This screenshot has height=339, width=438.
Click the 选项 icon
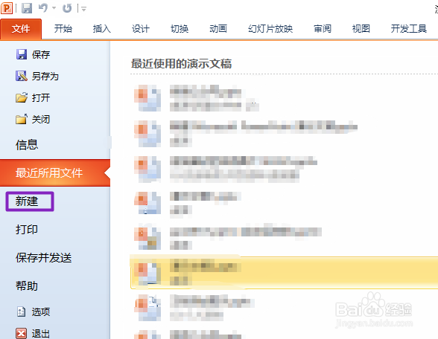[x=22, y=311]
